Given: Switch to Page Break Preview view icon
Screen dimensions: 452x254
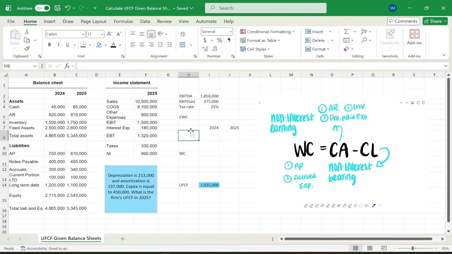Looking at the screenshot, I should pyautogui.click(x=383, y=248).
